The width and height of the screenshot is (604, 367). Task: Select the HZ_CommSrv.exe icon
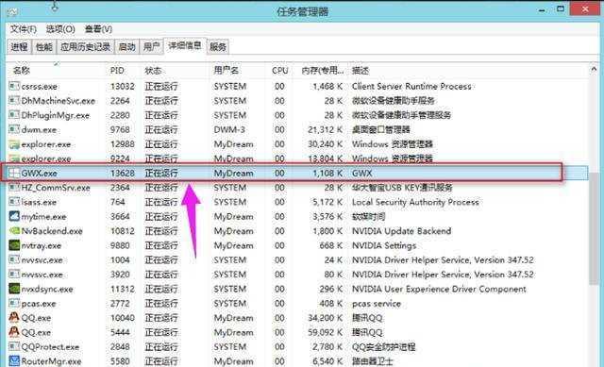pos(14,188)
